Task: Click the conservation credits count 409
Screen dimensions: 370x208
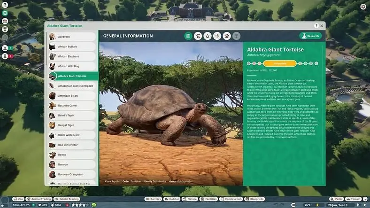Action: click(x=43, y=205)
